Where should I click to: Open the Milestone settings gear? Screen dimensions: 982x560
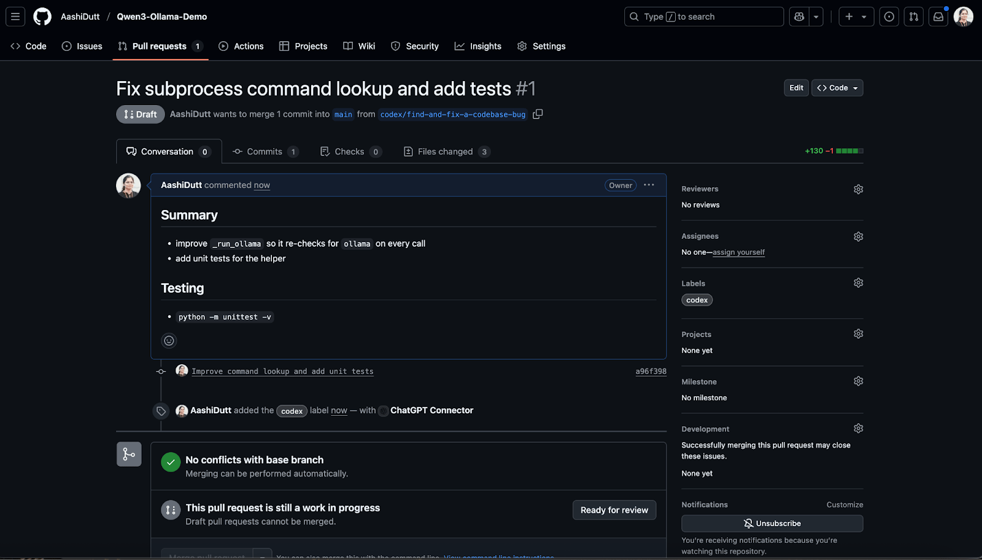point(858,381)
